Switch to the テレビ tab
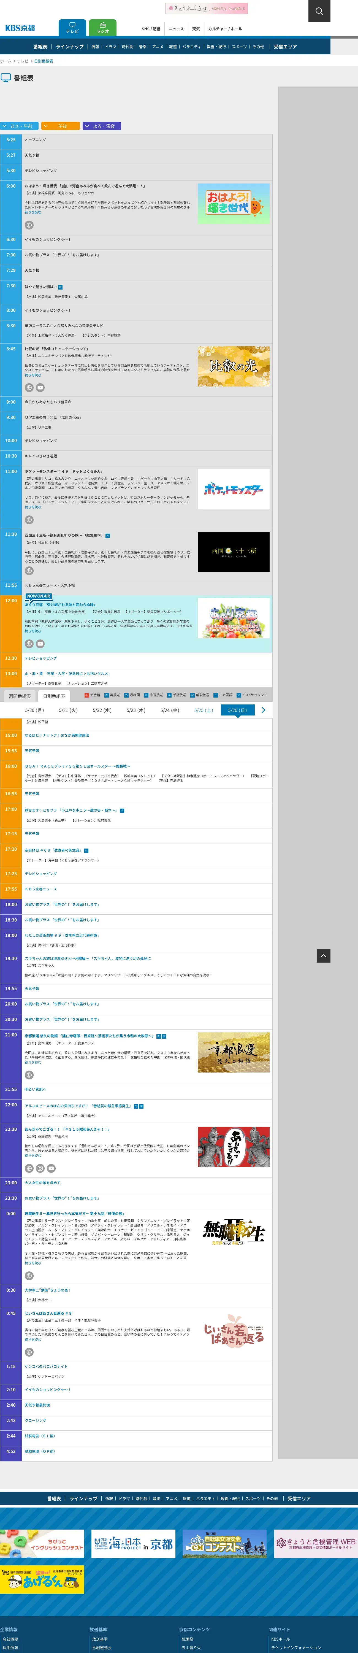Screen dimensions: 358x1653 coord(72,28)
